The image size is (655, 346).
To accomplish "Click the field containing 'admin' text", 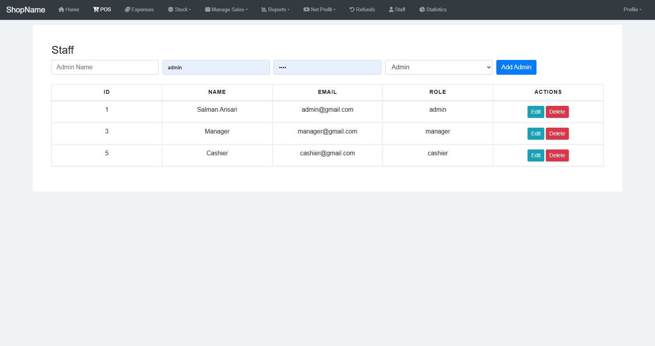I will [x=216, y=67].
